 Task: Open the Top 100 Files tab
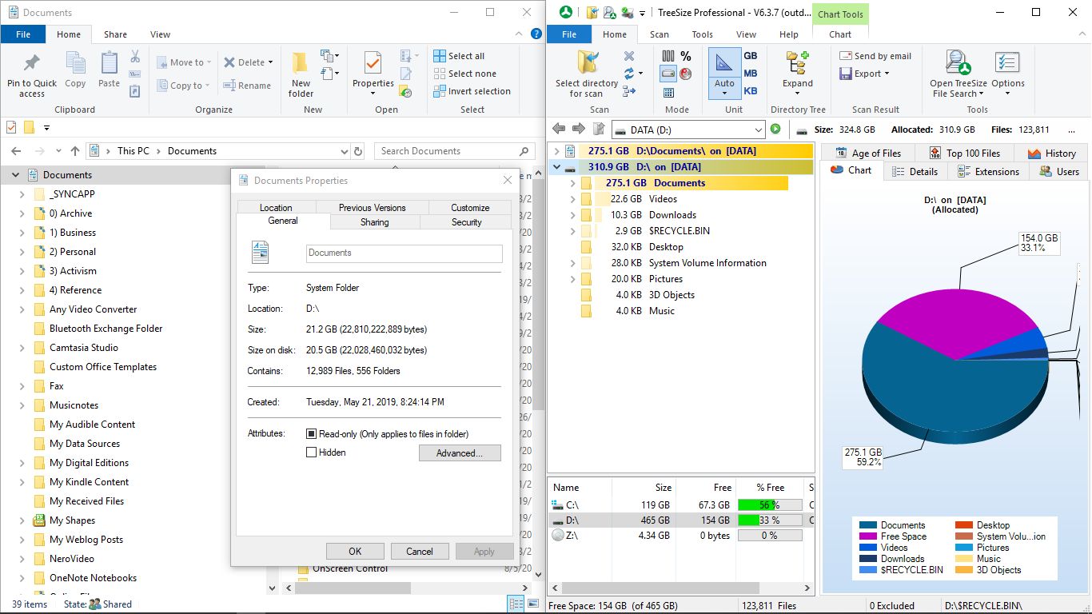pyautogui.click(x=963, y=153)
